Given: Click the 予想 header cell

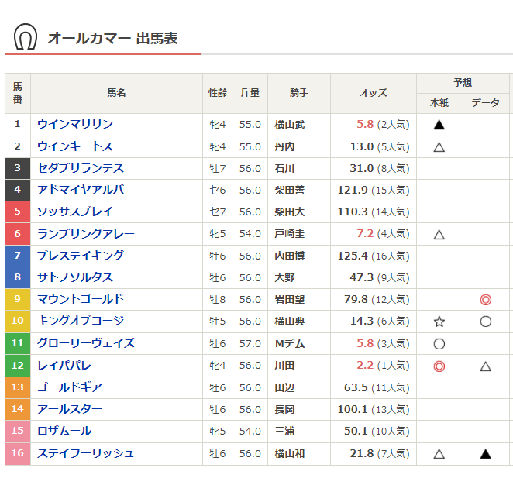Looking at the screenshot, I should click(x=463, y=83).
